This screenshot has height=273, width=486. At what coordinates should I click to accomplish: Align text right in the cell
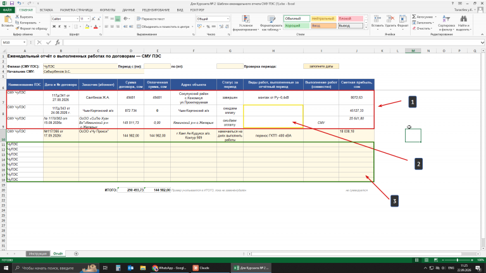pos(118,27)
